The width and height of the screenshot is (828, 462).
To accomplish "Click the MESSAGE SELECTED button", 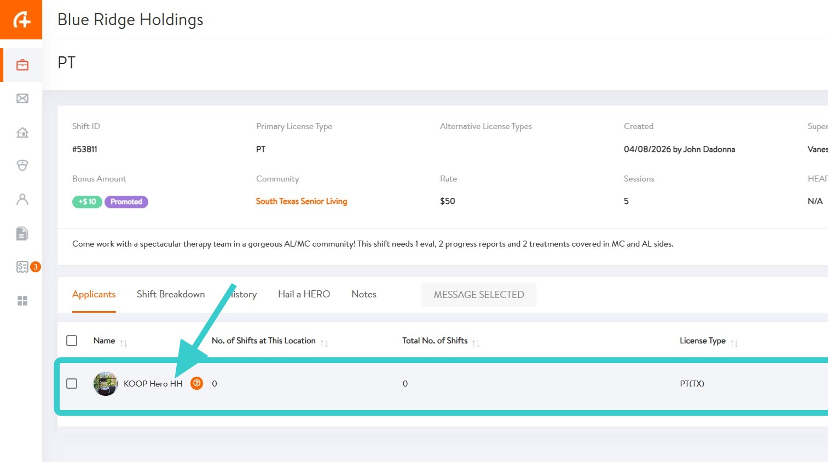I will click(x=479, y=295).
